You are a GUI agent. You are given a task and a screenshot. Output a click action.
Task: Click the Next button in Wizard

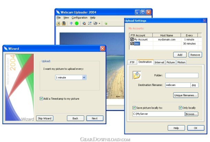(95, 118)
